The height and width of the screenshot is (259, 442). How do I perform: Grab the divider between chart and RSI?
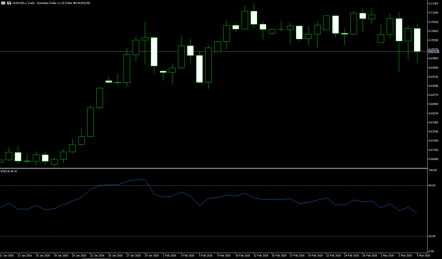tap(213, 169)
